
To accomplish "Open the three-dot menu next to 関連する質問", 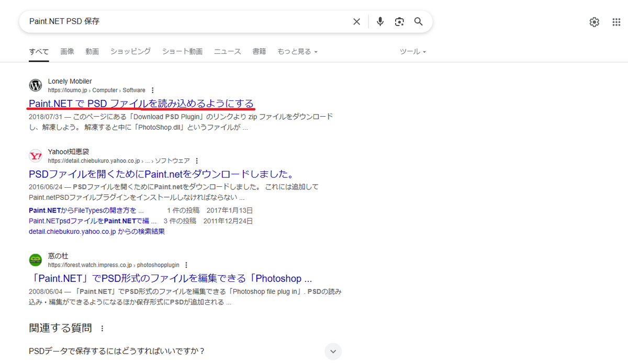I will click(x=102, y=328).
